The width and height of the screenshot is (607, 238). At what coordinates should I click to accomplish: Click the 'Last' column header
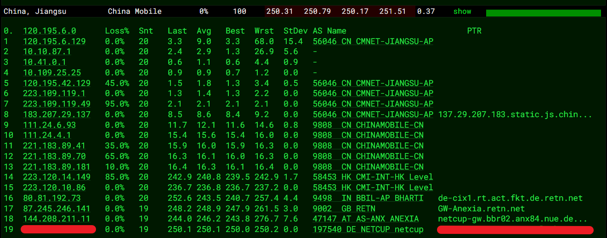point(177,31)
